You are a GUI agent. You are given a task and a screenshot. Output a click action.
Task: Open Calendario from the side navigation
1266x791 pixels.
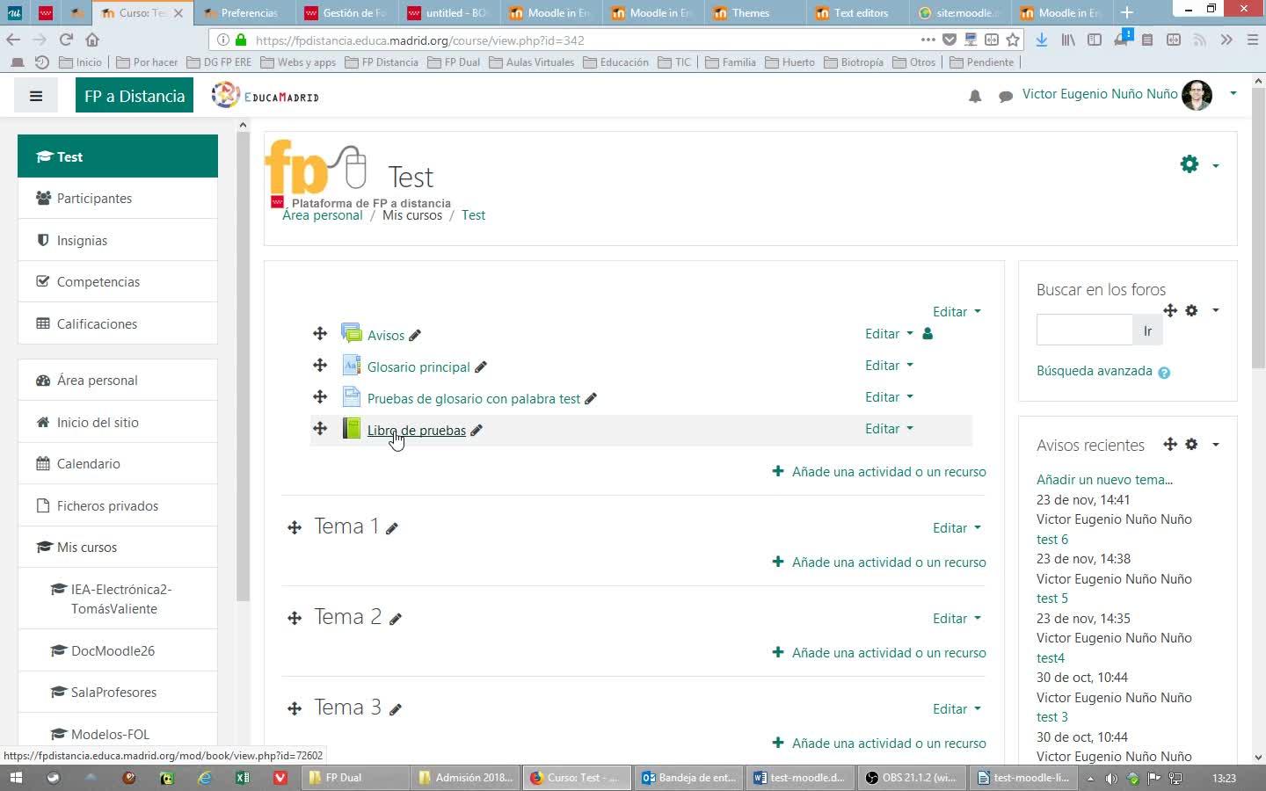point(118,463)
